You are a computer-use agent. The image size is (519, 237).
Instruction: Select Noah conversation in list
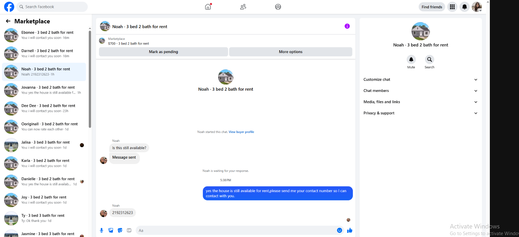pyautogui.click(x=44, y=72)
